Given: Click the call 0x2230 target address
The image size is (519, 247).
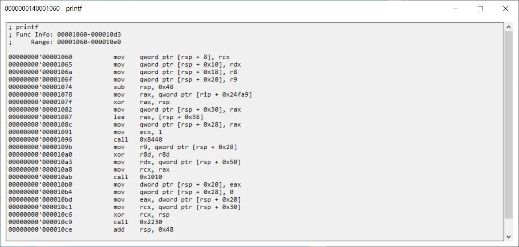Looking at the screenshot, I should click(x=151, y=222).
